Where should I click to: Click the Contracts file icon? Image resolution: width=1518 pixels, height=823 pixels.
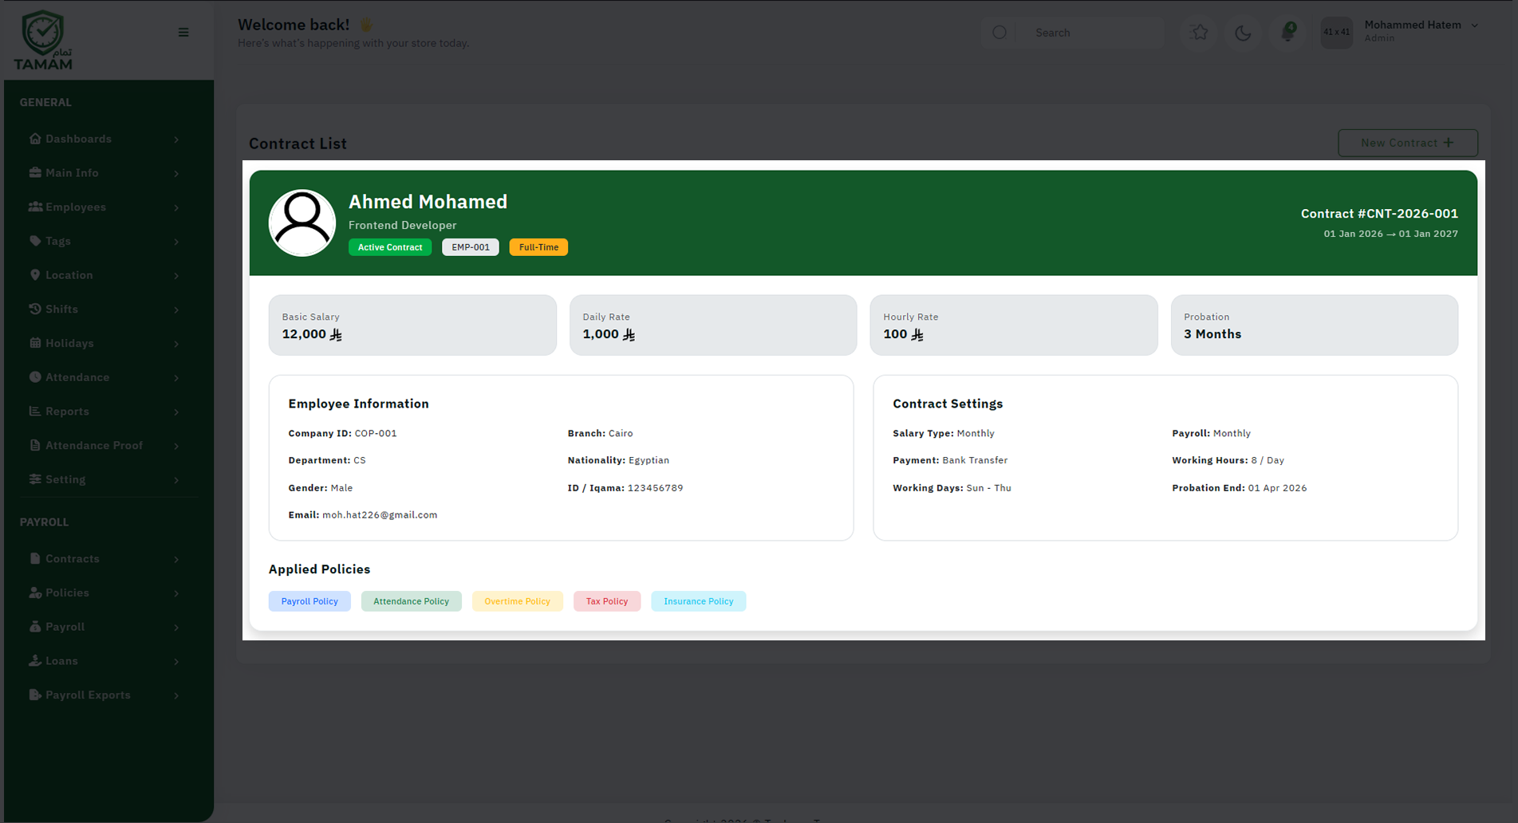[35, 558]
